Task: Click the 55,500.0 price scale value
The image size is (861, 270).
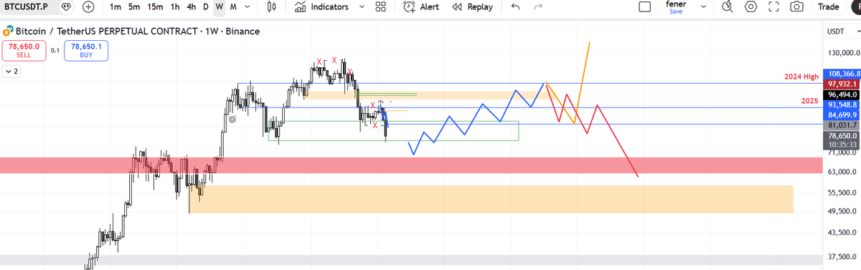Action: [842, 193]
